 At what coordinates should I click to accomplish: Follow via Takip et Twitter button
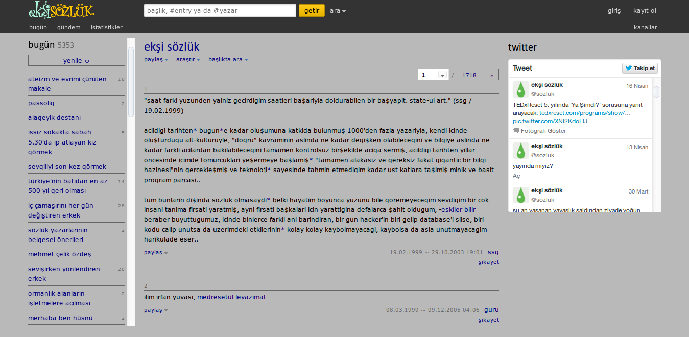tap(639, 68)
